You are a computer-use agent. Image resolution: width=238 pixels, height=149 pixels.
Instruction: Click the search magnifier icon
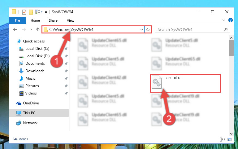click(x=226, y=30)
